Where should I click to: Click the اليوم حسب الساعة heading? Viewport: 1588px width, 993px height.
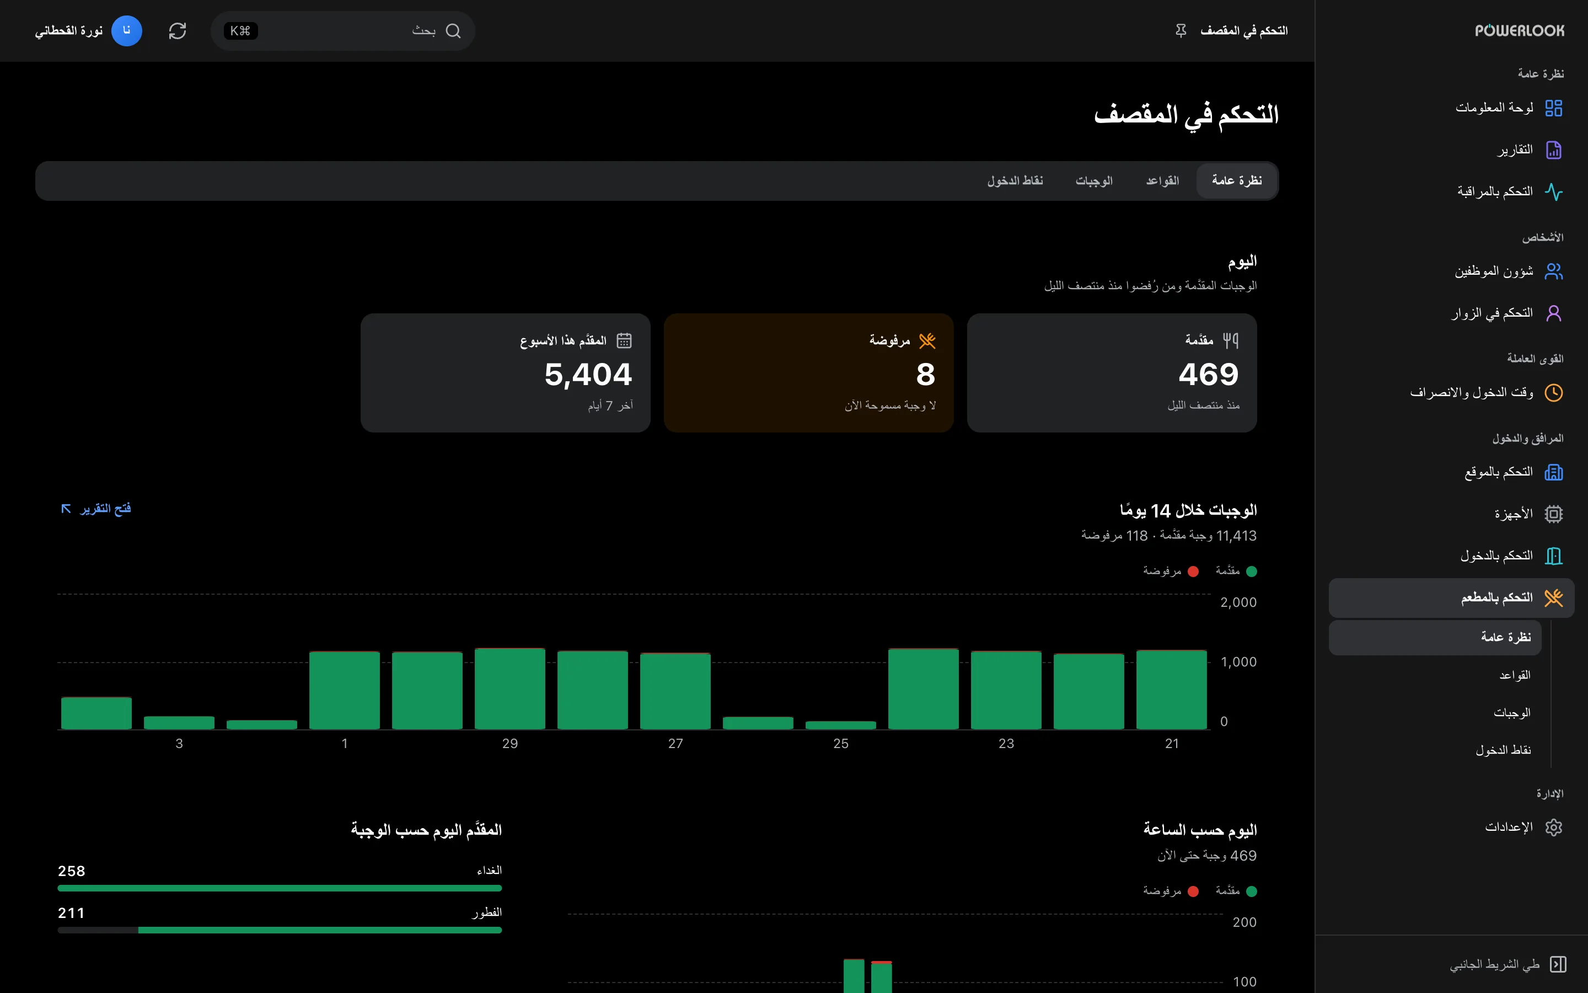[x=1200, y=830]
